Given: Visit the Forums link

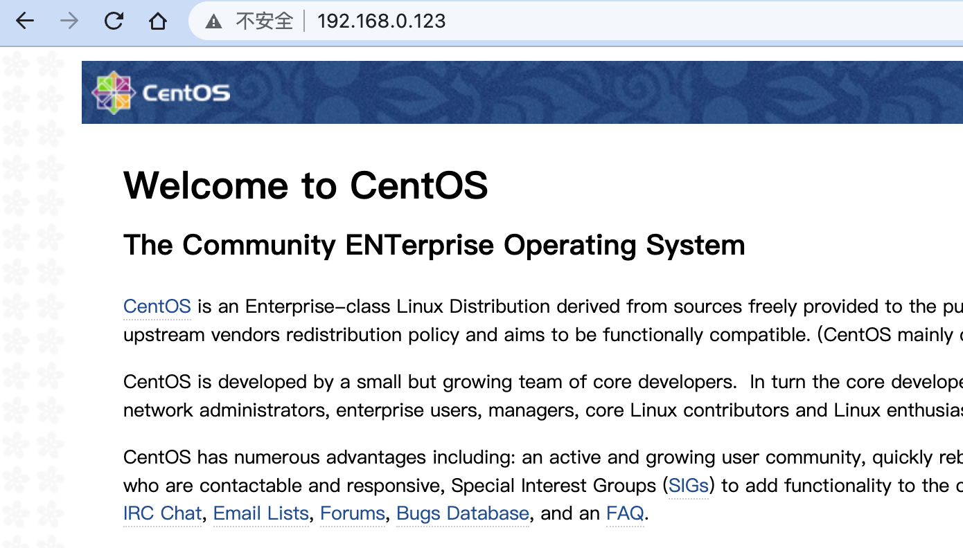Looking at the screenshot, I should [352, 513].
